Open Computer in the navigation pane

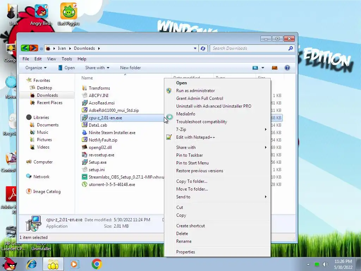point(43,162)
